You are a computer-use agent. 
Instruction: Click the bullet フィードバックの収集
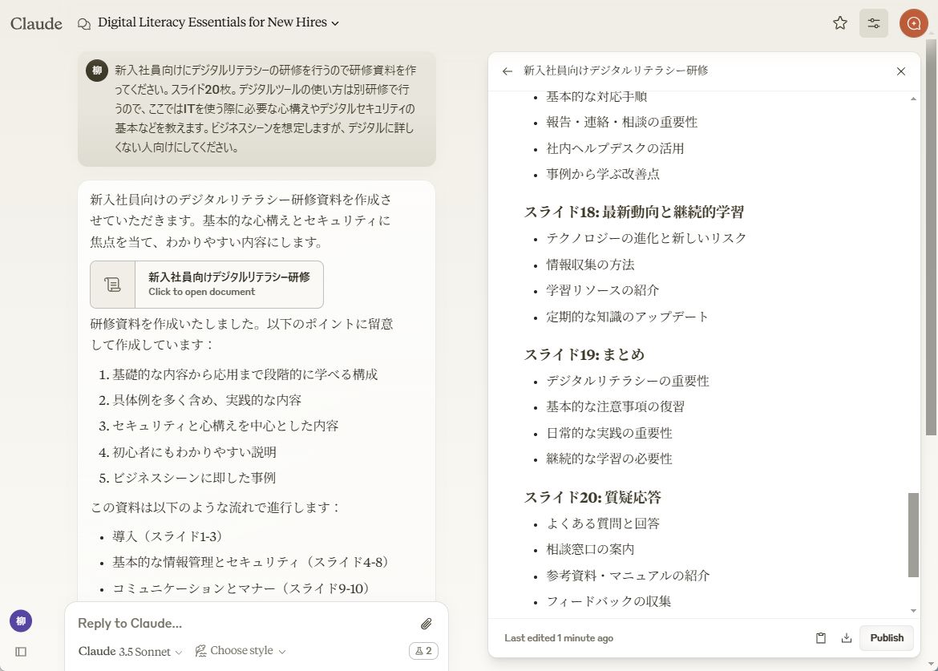[x=609, y=601]
